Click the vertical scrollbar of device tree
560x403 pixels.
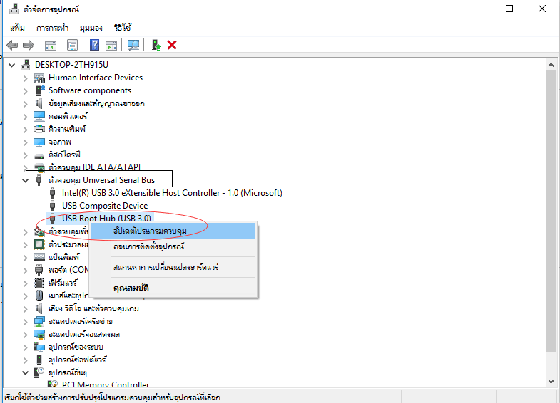(551, 214)
